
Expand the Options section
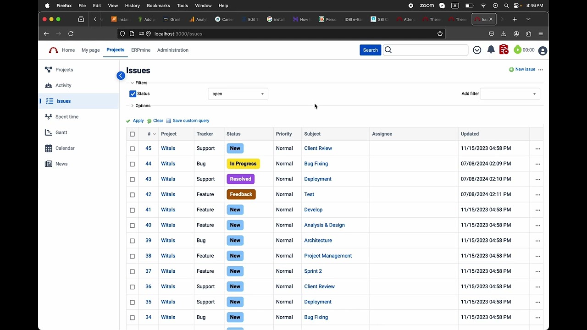pyautogui.click(x=140, y=105)
